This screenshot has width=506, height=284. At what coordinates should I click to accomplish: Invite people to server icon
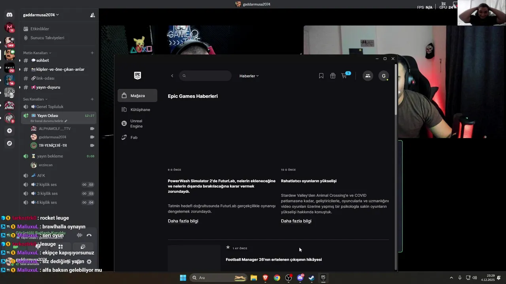[x=92, y=15]
